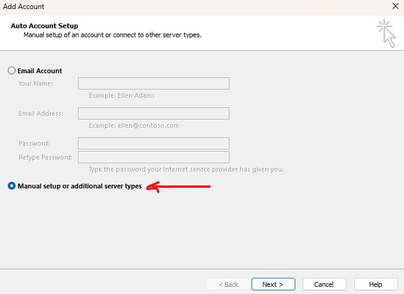Click the Email Address: field label
404x294 pixels.
[x=41, y=113]
